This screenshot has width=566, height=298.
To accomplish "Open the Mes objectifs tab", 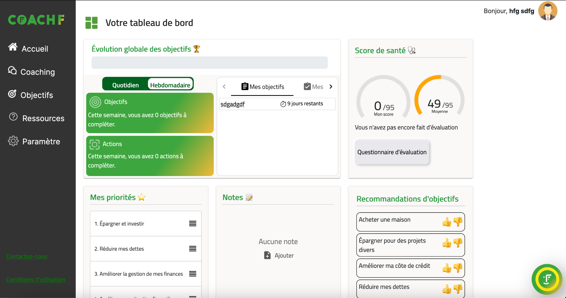I will click(x=263, y=87).
